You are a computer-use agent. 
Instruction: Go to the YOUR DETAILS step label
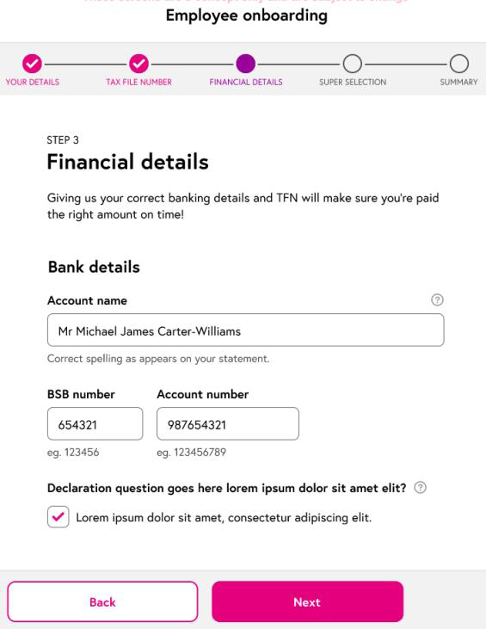(33, 82)
